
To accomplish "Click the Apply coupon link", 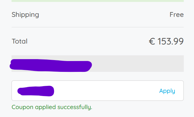I will tap(167, 91).
